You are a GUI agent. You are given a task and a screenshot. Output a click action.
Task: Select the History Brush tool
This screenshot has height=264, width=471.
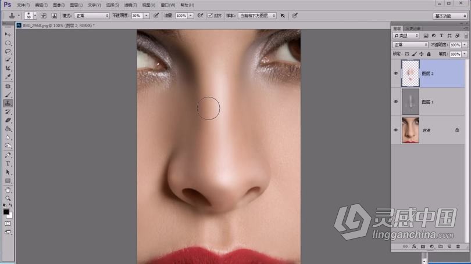tap(8, 112)
